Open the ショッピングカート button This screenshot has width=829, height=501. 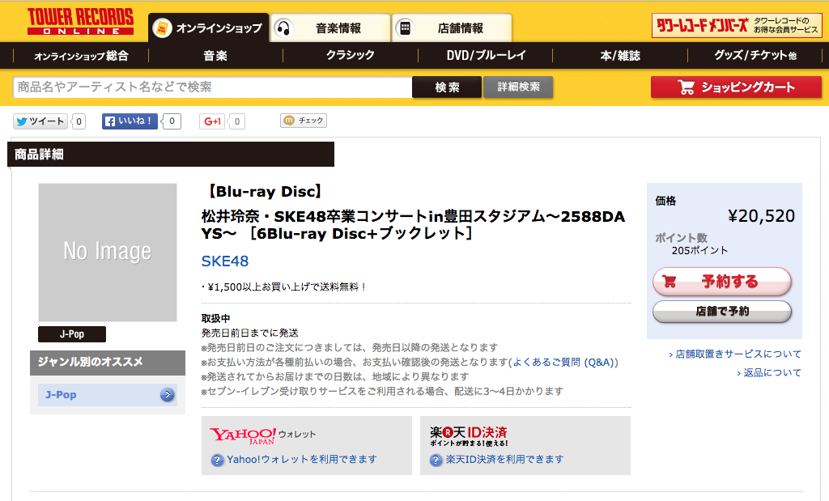click(x=737, y=87)
